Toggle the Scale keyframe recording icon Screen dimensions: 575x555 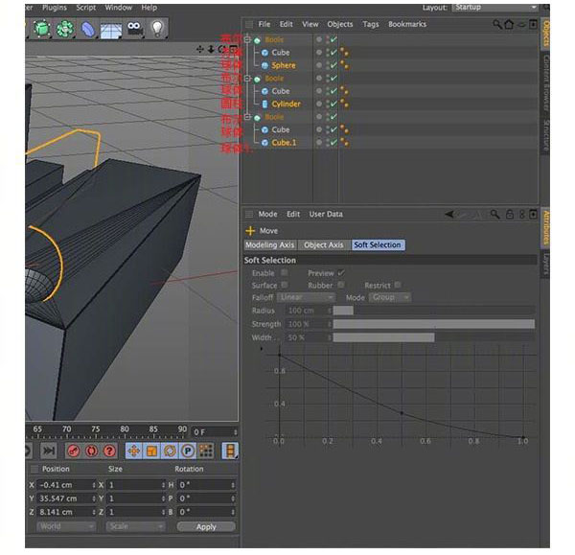pyautogui.click(x=151, y=451)
